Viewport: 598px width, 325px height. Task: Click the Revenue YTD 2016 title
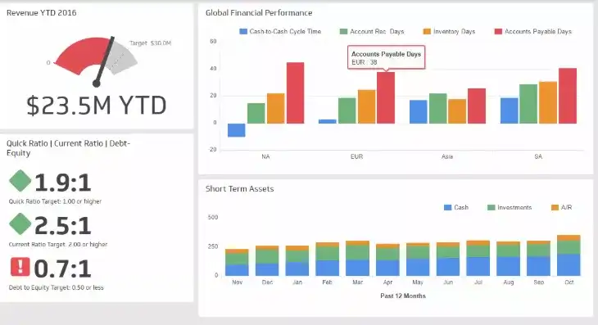(42, 13)
